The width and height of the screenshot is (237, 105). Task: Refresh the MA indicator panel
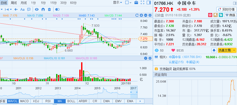[137, 15]
